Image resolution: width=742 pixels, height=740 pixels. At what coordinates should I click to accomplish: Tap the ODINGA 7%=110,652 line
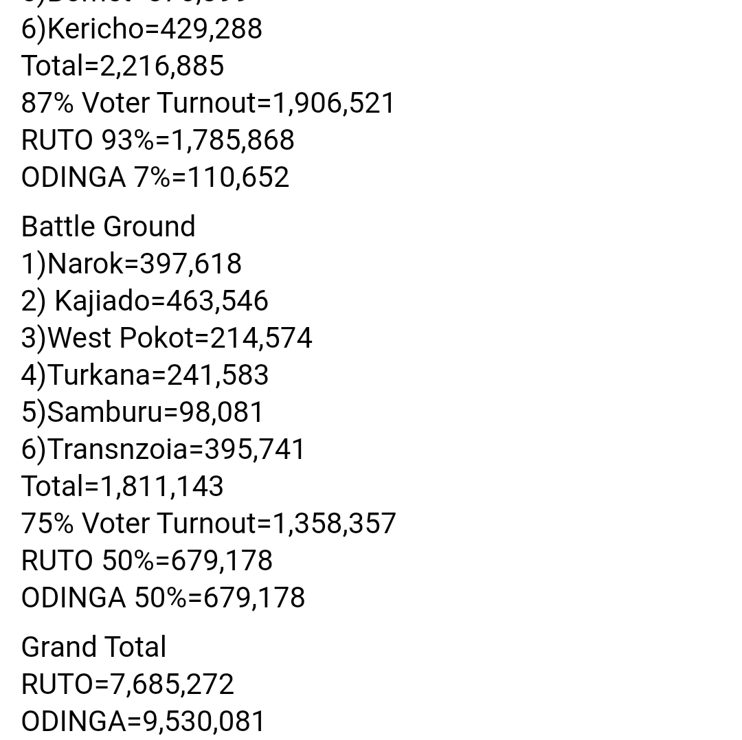[x=155, y=177]
